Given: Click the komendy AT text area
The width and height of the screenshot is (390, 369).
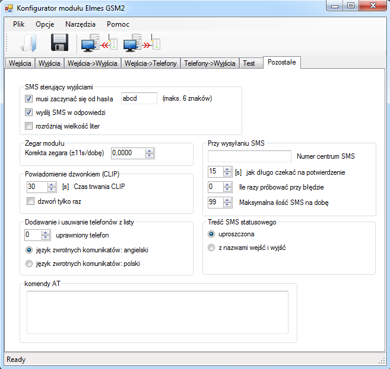Looking at the screenshot, I should [157, 312].
